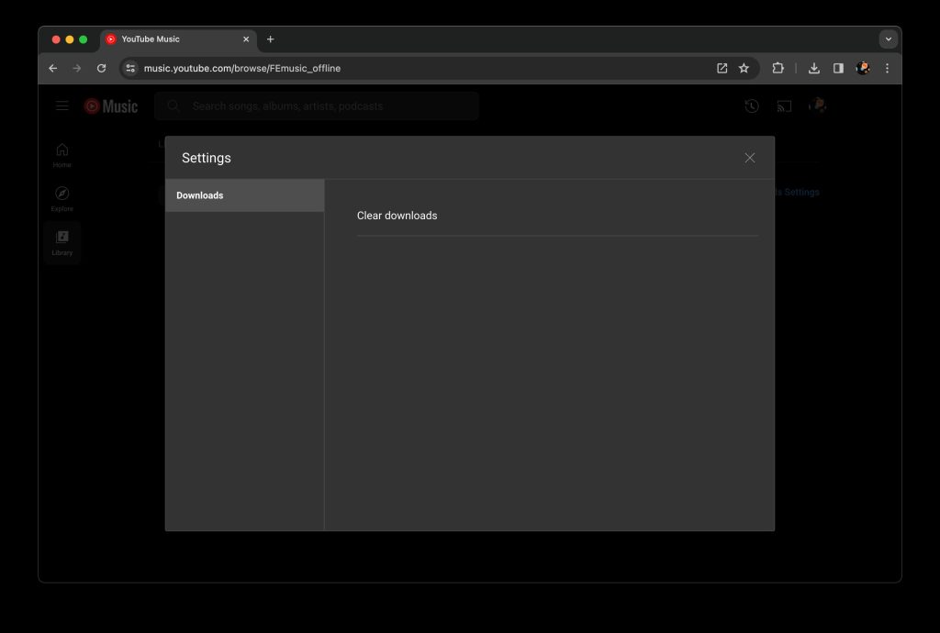Screen dimensions: 940x633
Task: Close the Settings dialog with the X
Action: click(750, 158)
